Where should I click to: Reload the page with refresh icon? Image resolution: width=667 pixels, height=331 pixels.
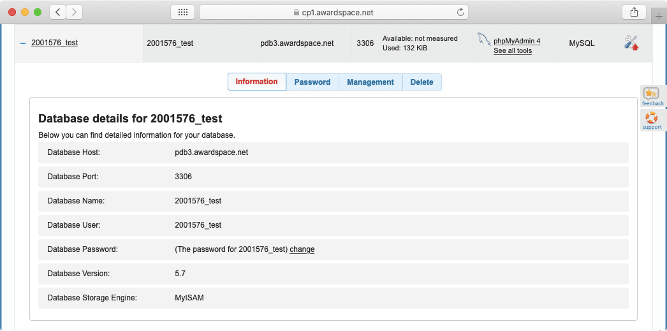click(460, 12)
